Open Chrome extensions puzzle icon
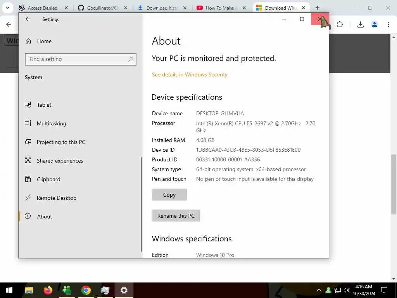 point(340,24)
